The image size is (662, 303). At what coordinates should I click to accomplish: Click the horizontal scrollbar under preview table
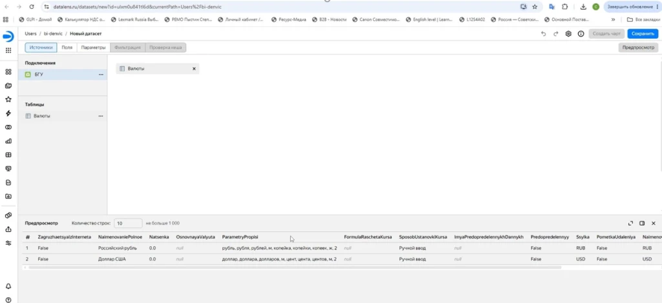point(293,268)
